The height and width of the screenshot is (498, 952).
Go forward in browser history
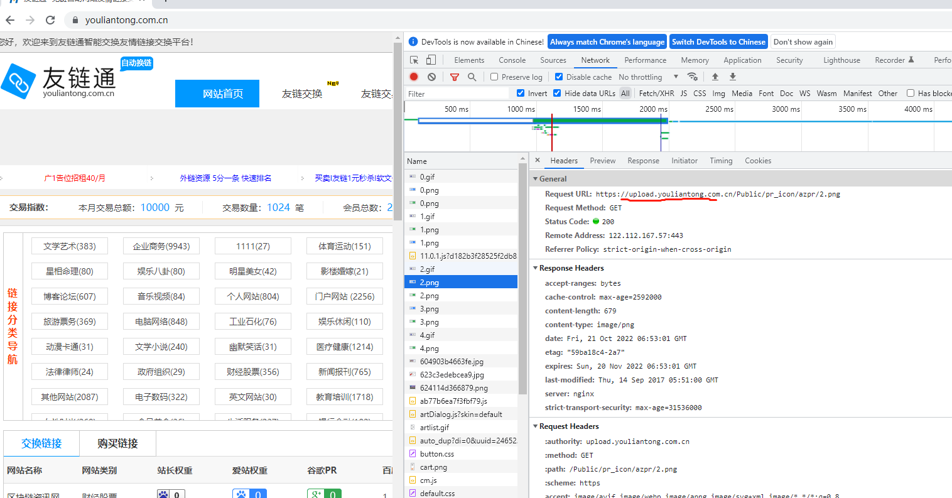tap(30, 20)
